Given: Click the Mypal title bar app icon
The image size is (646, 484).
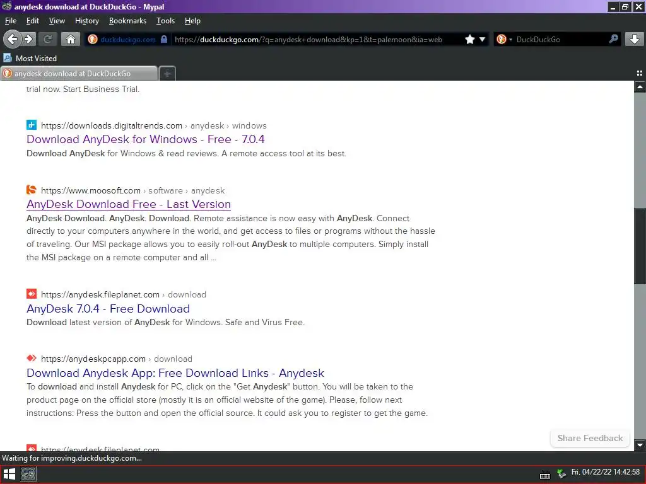Looking at the screenshot, I should coord(6,6).
